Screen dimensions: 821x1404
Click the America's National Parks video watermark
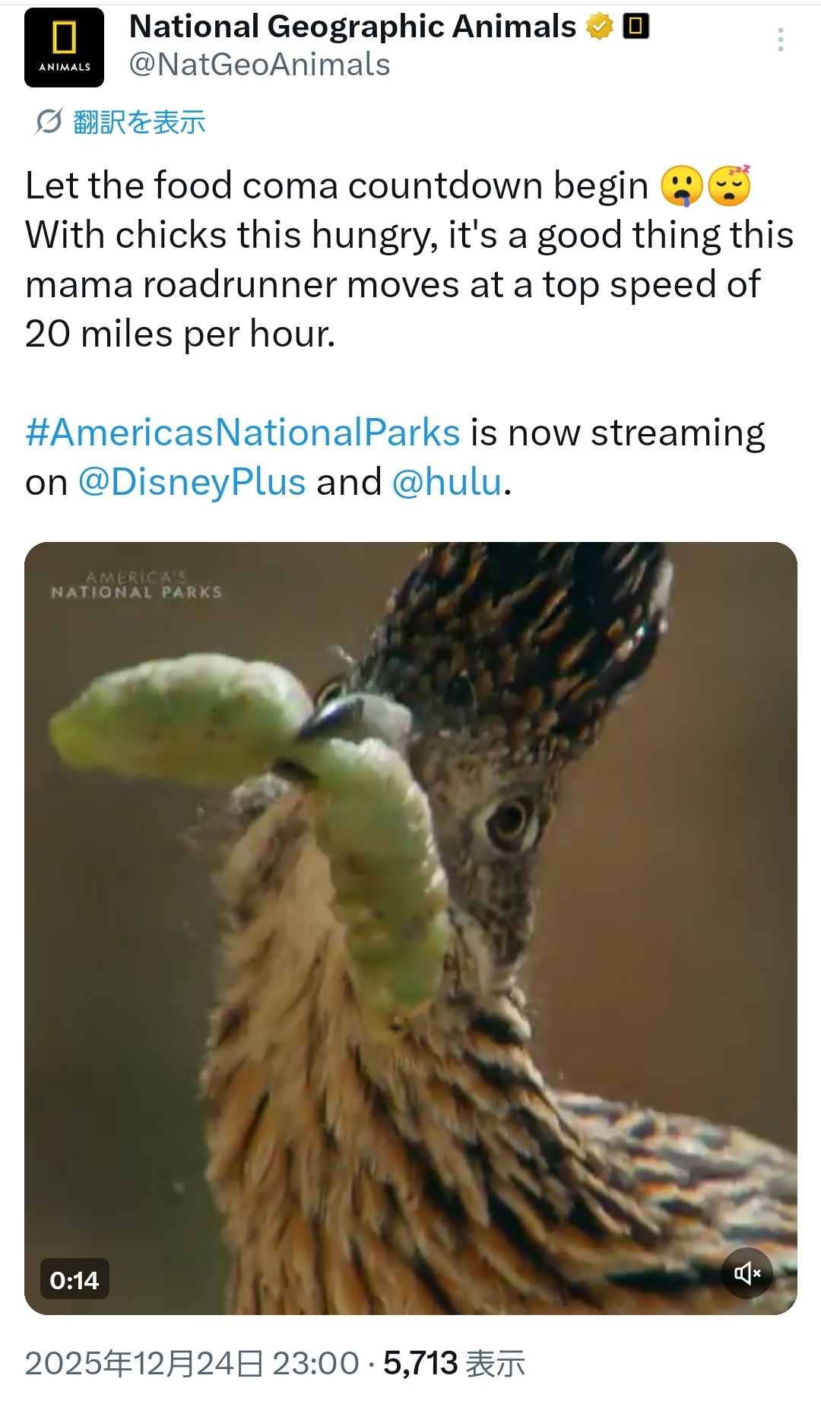click(136, 585)
